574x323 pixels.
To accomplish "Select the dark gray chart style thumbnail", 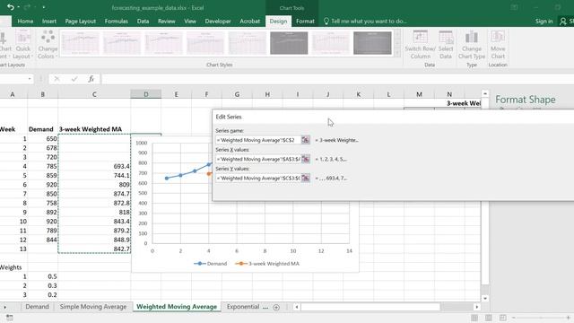I will click(289, 43).
